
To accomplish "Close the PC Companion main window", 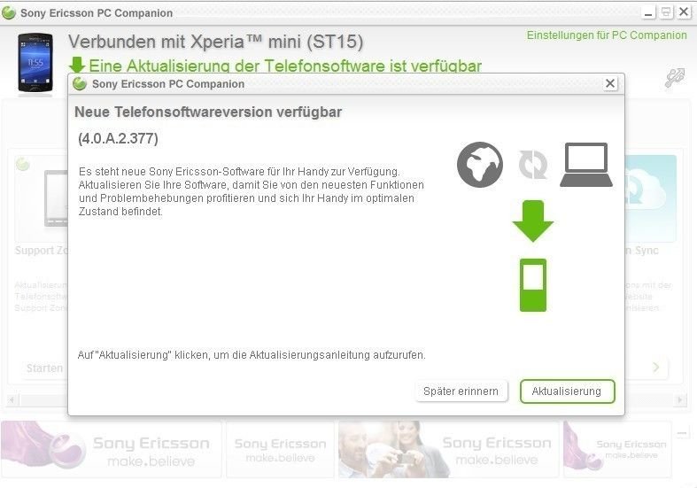I will [x=684, y=12].
